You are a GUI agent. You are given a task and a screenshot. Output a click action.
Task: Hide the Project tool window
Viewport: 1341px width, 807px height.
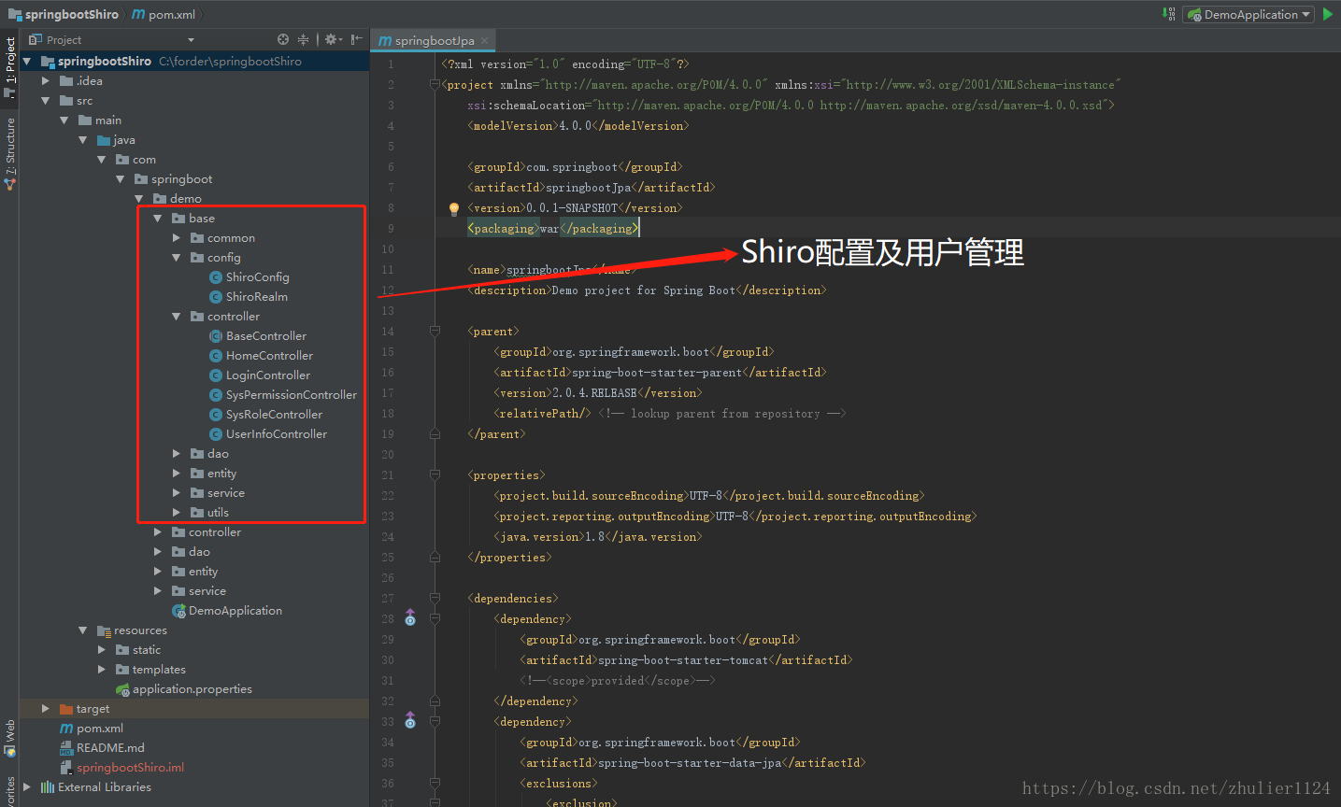(356, 39)
